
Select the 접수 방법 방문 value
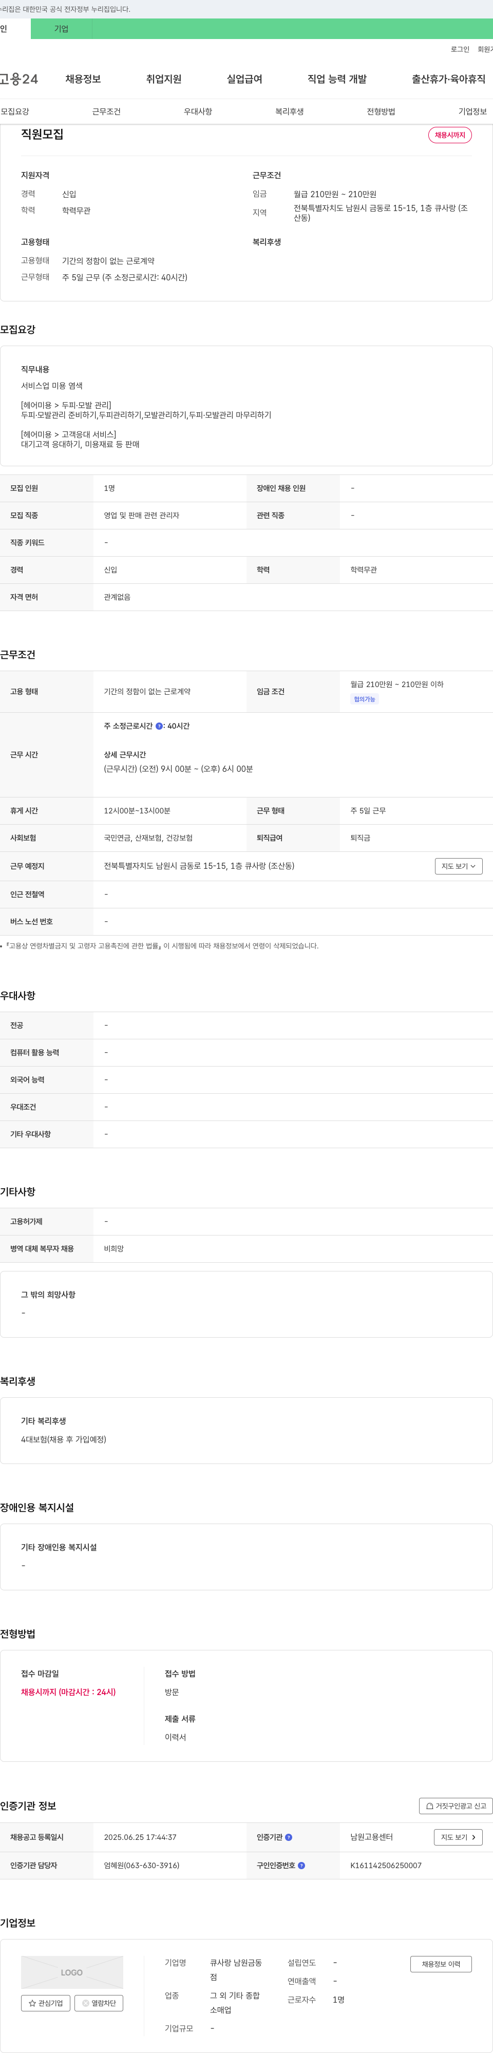[172, 1692]
